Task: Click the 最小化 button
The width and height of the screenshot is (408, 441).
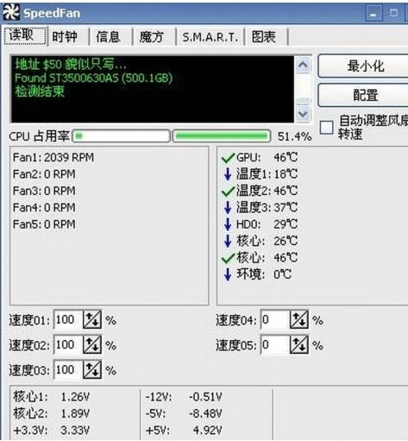Action: [x=365, y=66]
